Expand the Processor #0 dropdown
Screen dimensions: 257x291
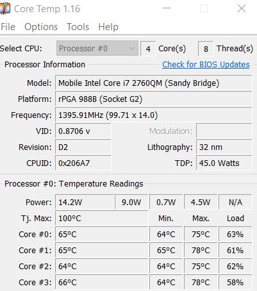point(97,48)
